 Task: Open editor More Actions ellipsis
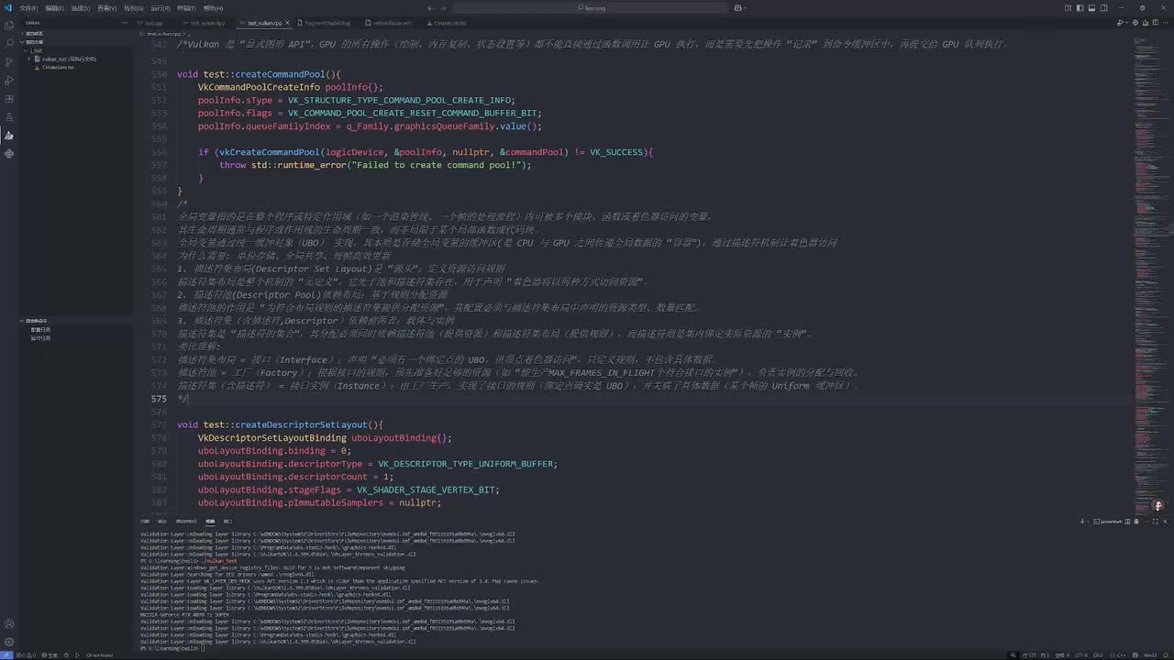pos(1163,23)
